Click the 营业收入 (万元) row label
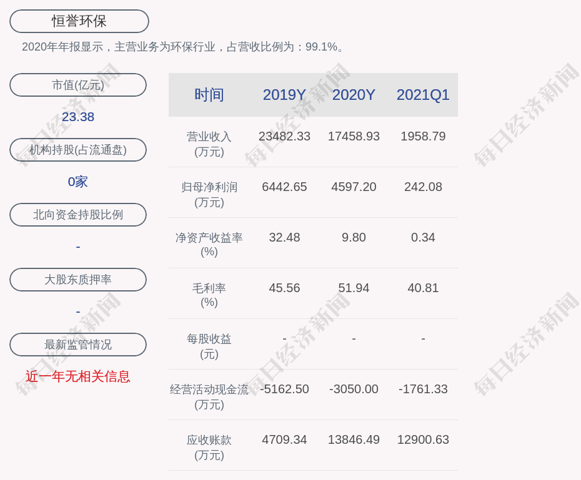This screenshot has height=480, width=581. point(209,144)
